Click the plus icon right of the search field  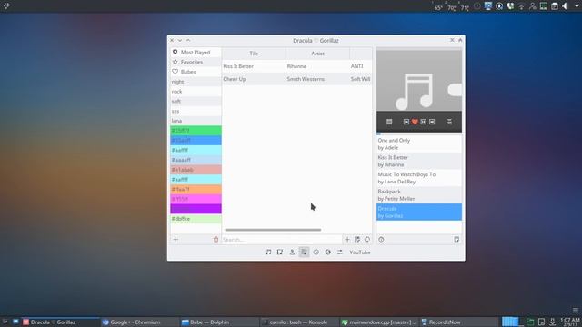347,240
